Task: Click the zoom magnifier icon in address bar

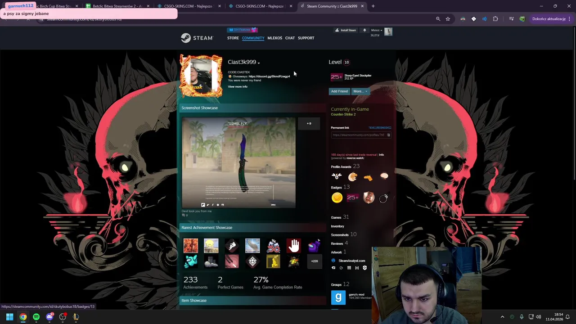Action: click(x=438, y=19)
